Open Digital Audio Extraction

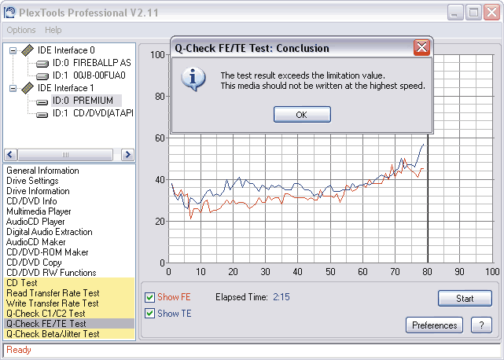point(50,232)
